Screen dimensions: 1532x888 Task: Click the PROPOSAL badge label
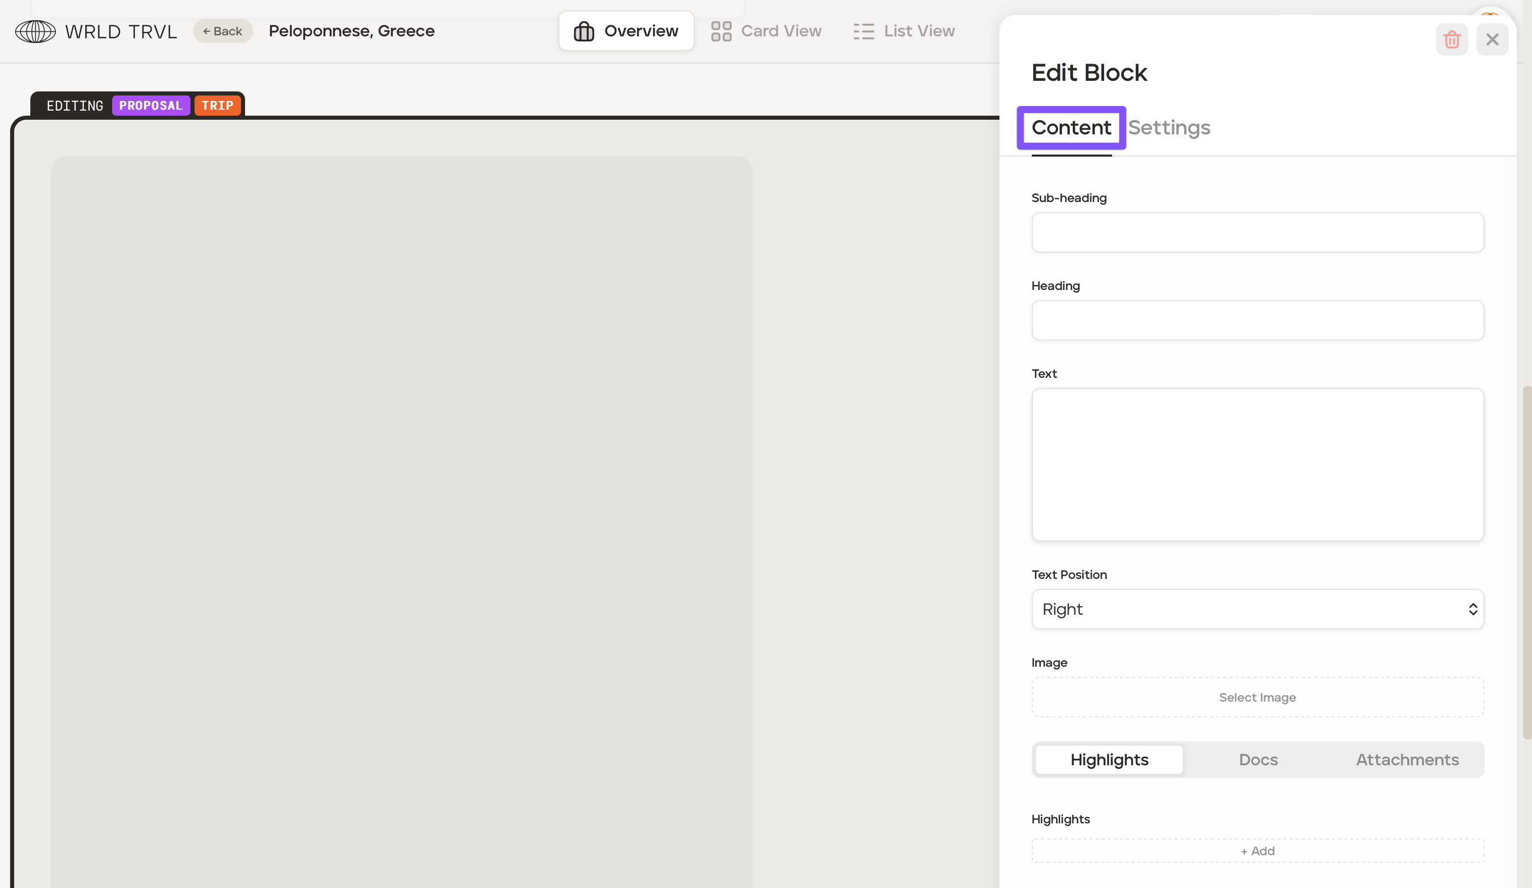(x=151, y=105)
